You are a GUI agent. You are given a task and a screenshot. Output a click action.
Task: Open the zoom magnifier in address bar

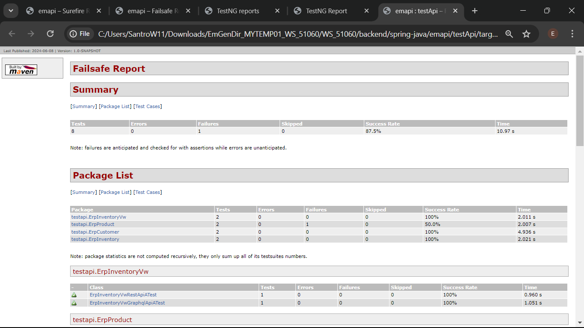[x=509, y=34]
